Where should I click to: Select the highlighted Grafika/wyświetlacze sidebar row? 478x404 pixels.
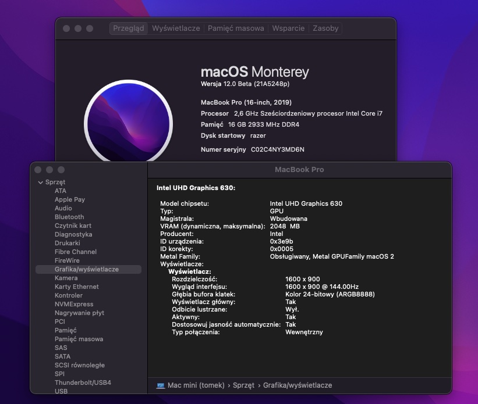[x=88, y=270]
